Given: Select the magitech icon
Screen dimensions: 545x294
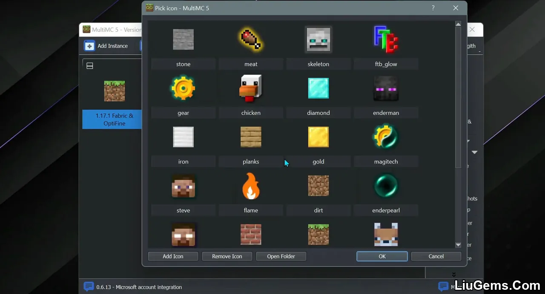Looking at the screenshot, I should [386, 137].
